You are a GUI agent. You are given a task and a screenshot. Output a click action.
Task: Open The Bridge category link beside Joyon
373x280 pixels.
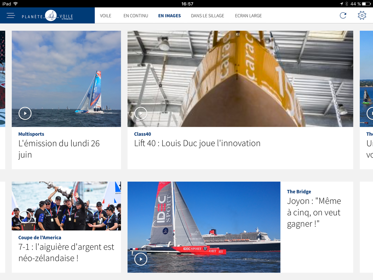tap(299, 192)
